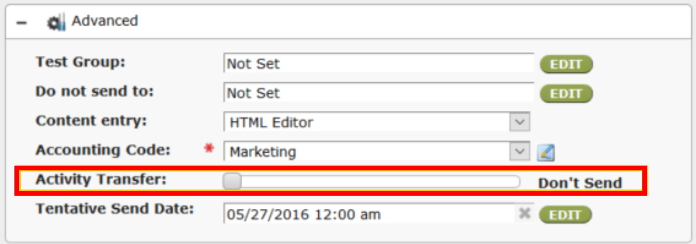The height and width of the screenshot is (244, 696).
Task: Click the red required asterisk
Action: pyautogui.click(x=209, y=149)
